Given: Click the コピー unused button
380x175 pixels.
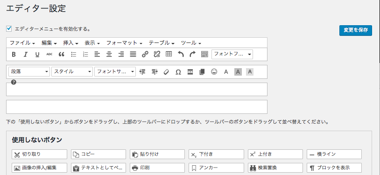Looking at the screenshot, I should tap(99, 154).
